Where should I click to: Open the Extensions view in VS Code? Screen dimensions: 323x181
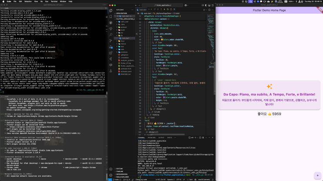click(x=111, y=53)
